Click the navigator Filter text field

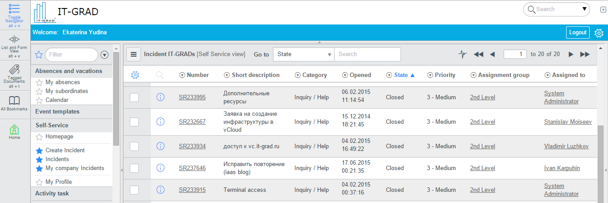(x=70, y=55)
